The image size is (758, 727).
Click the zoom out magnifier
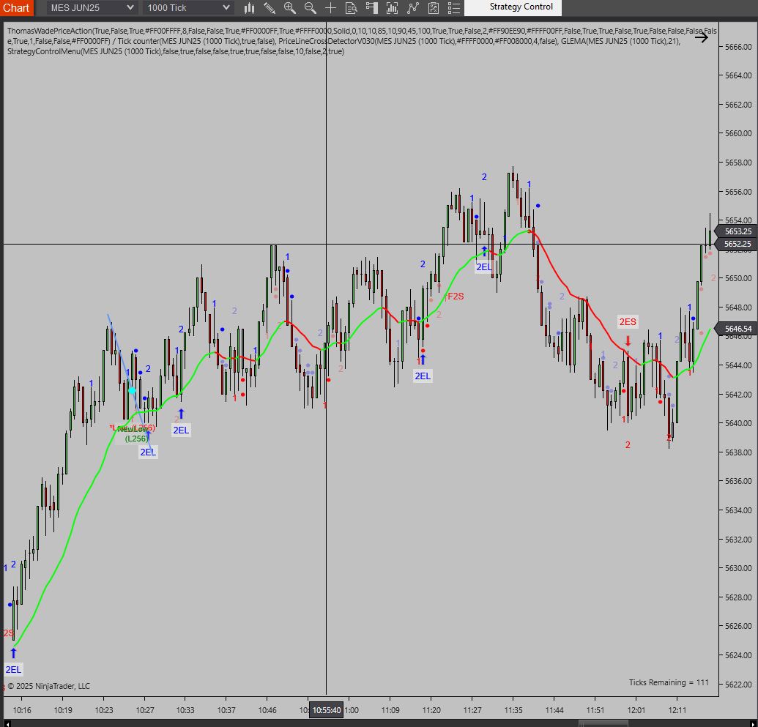click(310, 8)
